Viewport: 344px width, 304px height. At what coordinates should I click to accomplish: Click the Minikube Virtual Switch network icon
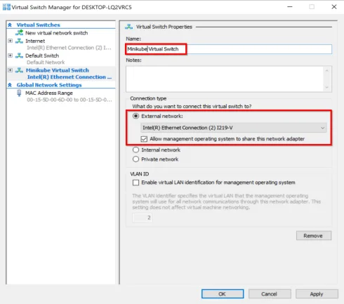click(x=19, y=70)
